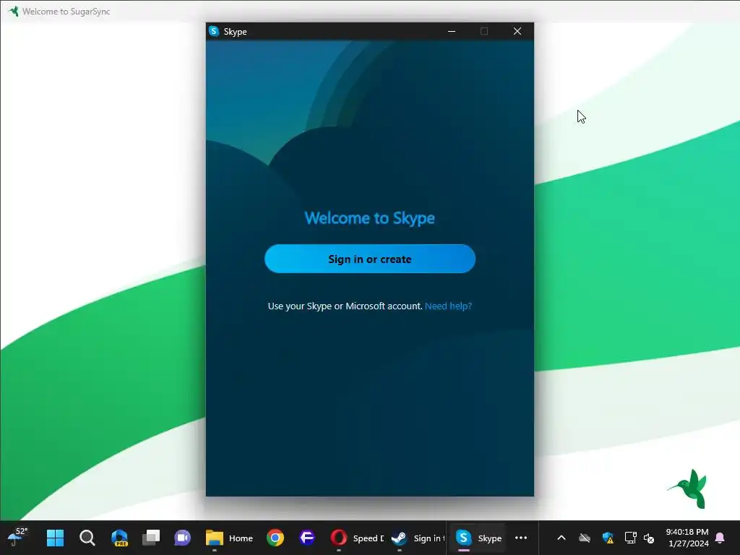Open the clock showing 9:40:18 PM
Viewport: 740px width, 555px height.
pyautogui.click(x=688, y=538)
